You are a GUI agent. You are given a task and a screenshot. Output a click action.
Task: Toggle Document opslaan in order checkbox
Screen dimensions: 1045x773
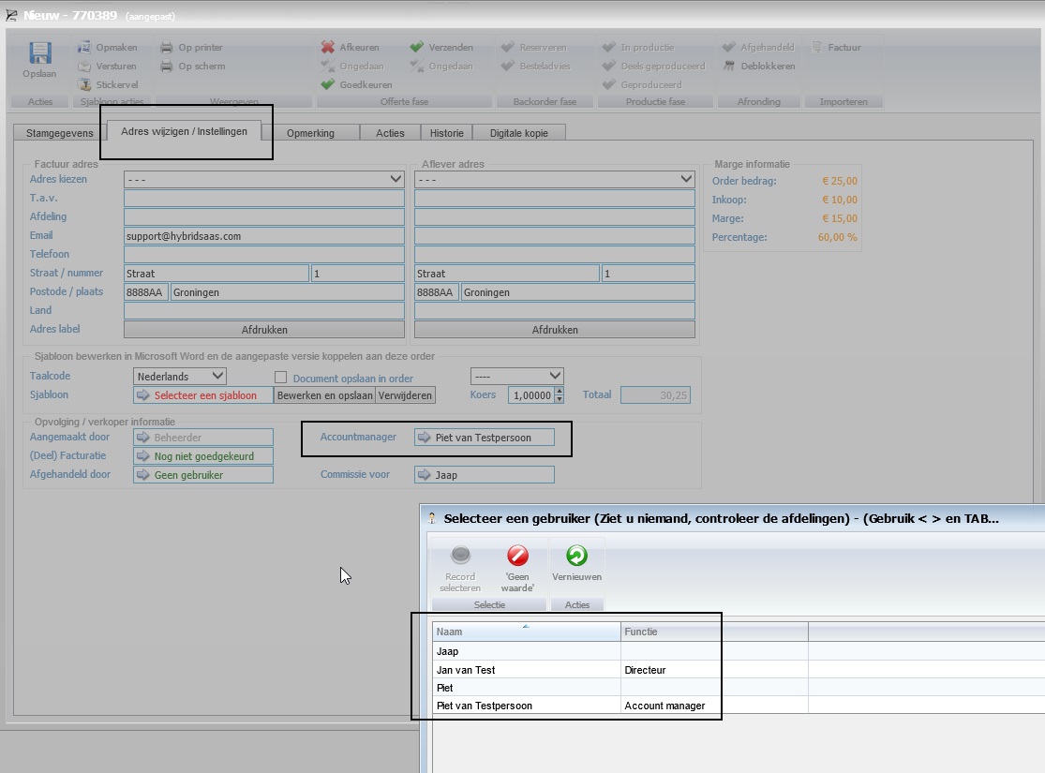coord(280,378)
